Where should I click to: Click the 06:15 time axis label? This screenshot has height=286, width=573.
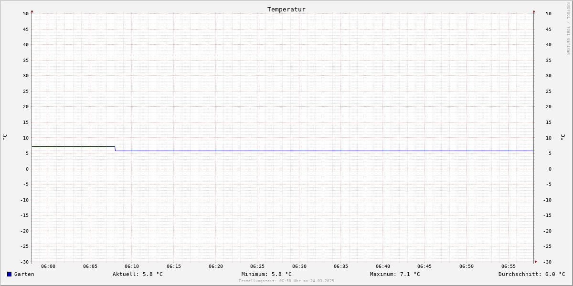click(x=174, y=266)
